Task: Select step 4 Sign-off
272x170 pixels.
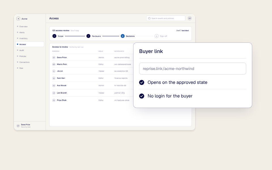Action: coord(161,36)
